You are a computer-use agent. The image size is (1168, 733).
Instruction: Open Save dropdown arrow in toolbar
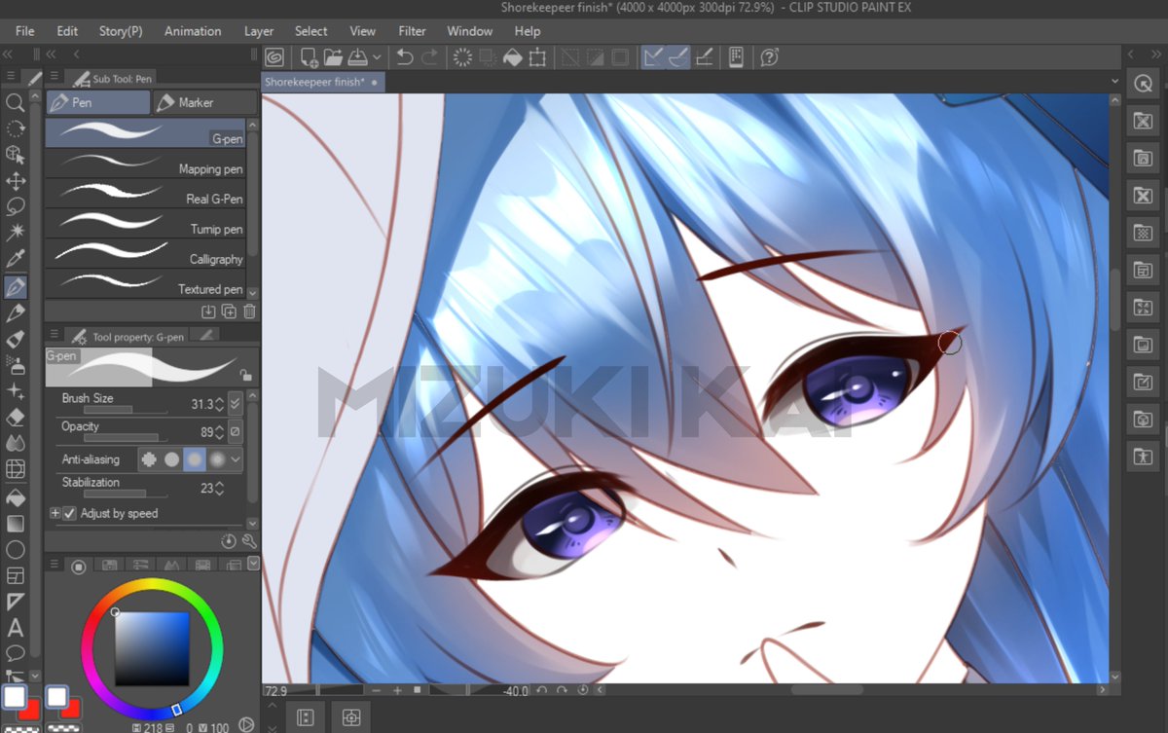point(378,57)
